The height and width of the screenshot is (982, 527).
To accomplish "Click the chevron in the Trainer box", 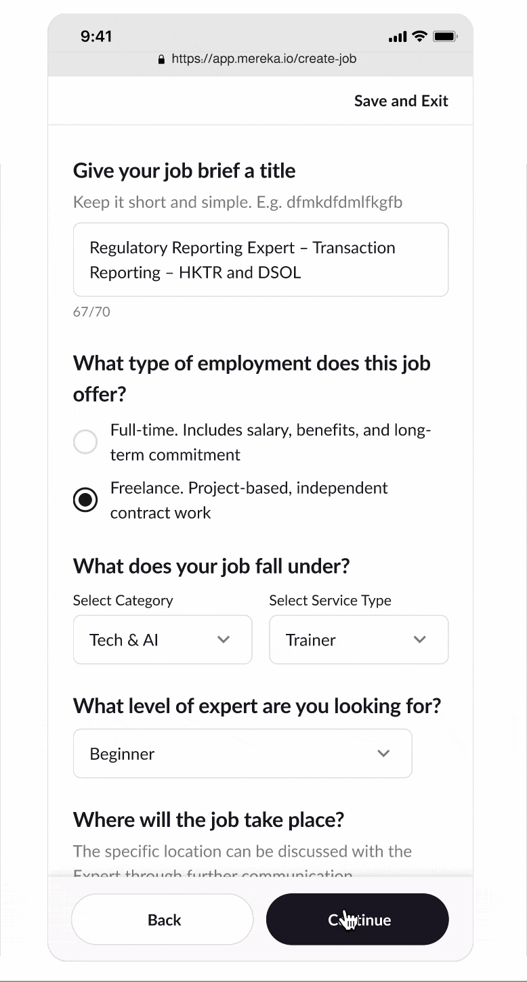I will point(420,640).
